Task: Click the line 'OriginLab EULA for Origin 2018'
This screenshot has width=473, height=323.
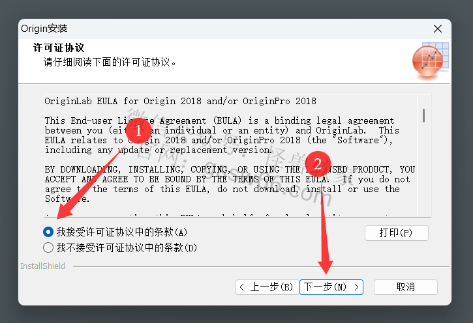Action: pyautogui.click(x=180, y=101)
